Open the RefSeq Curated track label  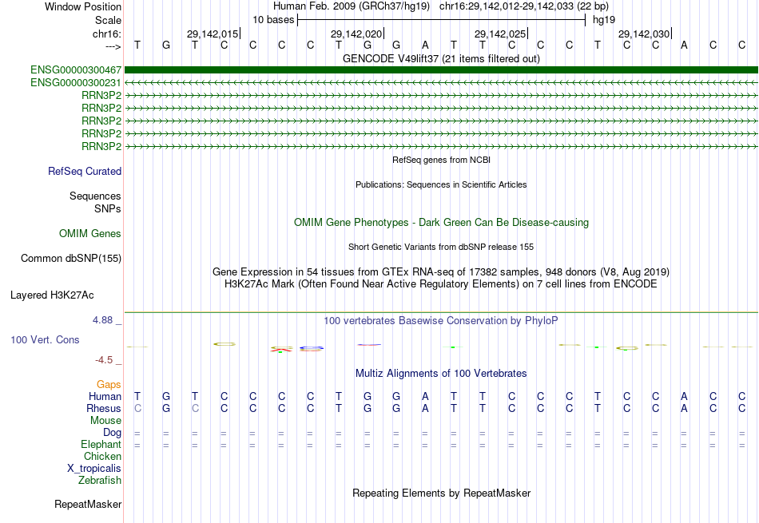(85, 171)
